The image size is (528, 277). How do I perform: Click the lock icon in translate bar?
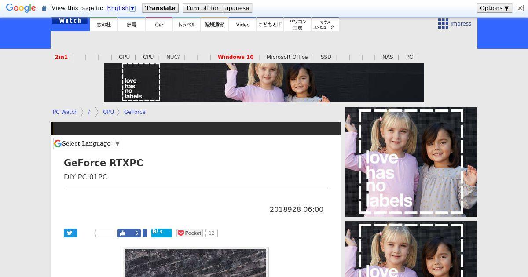click(x=44, y=8)
